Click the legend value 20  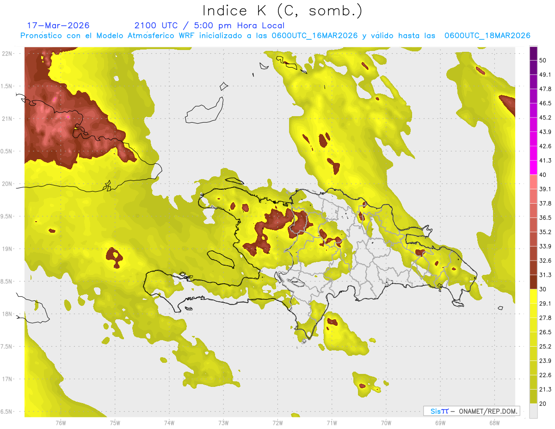coord(543,404)
